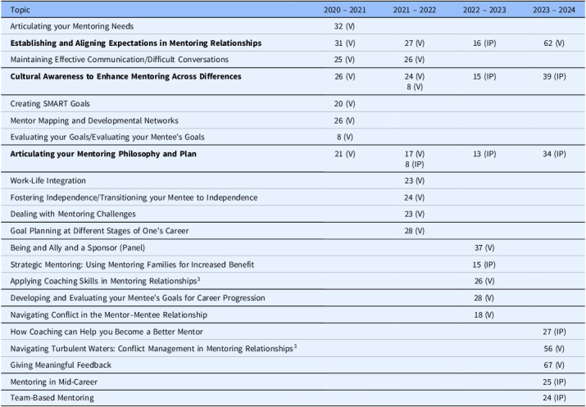Select the 37 (V) value for the Ally panel
The height and width of the screenshot is (407, 586).
click(x=474, y=247)
